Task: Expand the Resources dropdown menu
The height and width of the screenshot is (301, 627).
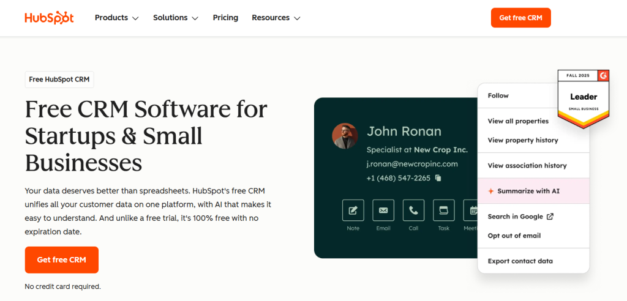Action: click(x=276, y=18)
